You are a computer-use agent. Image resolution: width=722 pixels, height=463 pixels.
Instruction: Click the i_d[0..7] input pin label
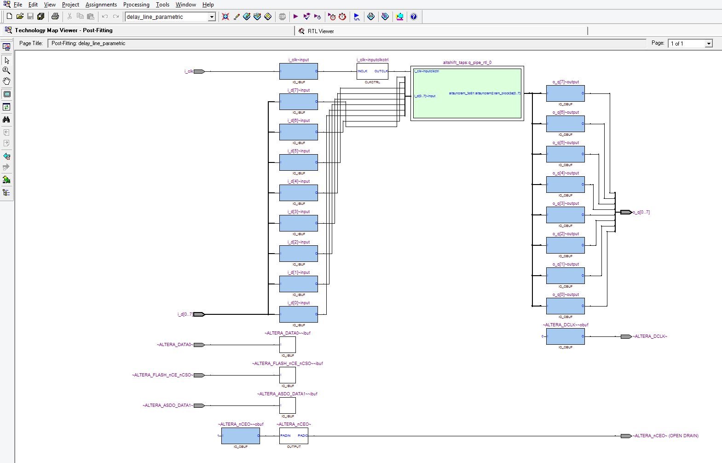[x=185, y=314]
